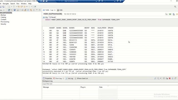The height and width of the screenshot is (100, 178).
Task: Click the red X delete log icon
Action: (x=170, y=78)
